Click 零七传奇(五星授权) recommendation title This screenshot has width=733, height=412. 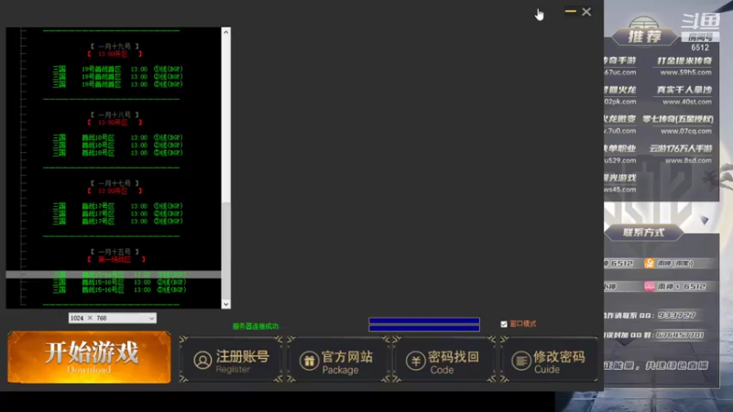(678, 119)
